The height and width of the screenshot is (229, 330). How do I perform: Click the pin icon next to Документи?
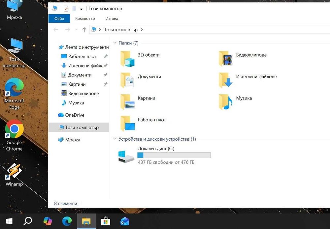[106, 75]
